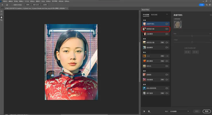Click the preview toggle icon at panel bottom
Image resolution: width=212 pixels, height=115 pixels.
coord(144,111)
